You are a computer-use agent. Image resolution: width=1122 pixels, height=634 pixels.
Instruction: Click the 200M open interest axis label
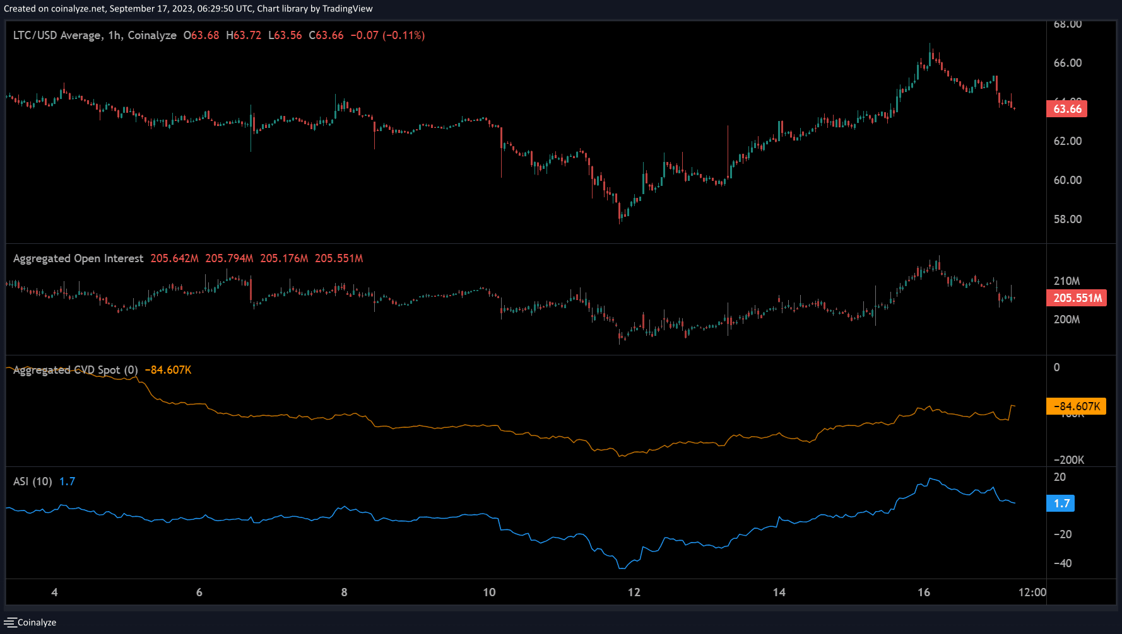pos(1066,320)
